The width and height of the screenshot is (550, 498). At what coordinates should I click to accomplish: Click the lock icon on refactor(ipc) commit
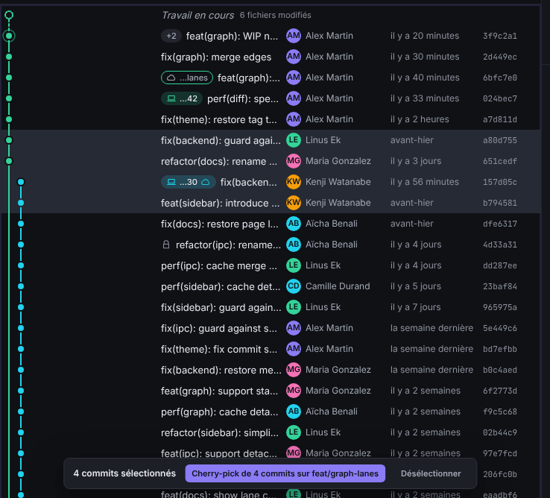coord(166,245)
